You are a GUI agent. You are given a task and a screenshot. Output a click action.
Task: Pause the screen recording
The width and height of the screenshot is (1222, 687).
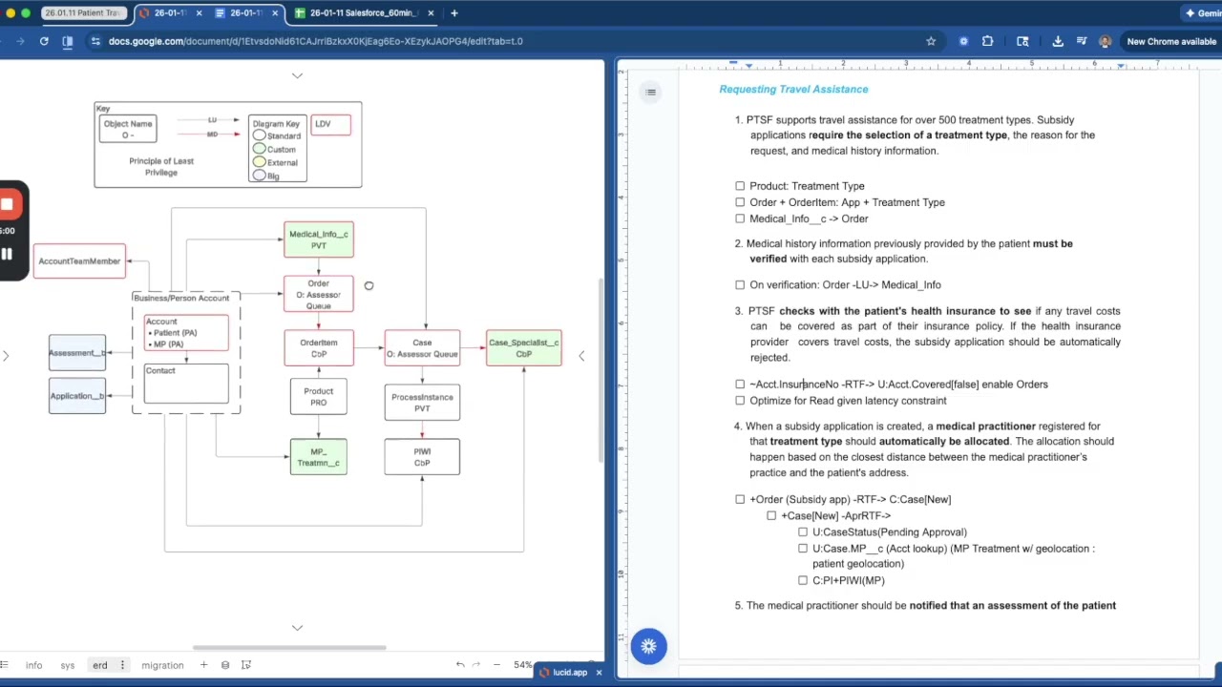pos(7,254)
